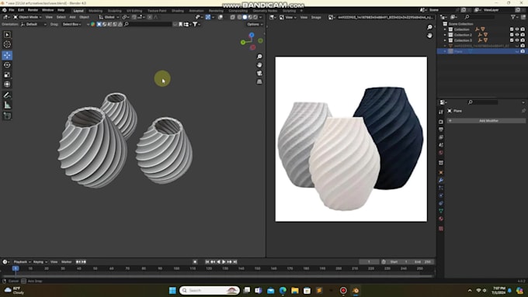Select the Transform tool
528x297 pixels.
click(7, 85)
